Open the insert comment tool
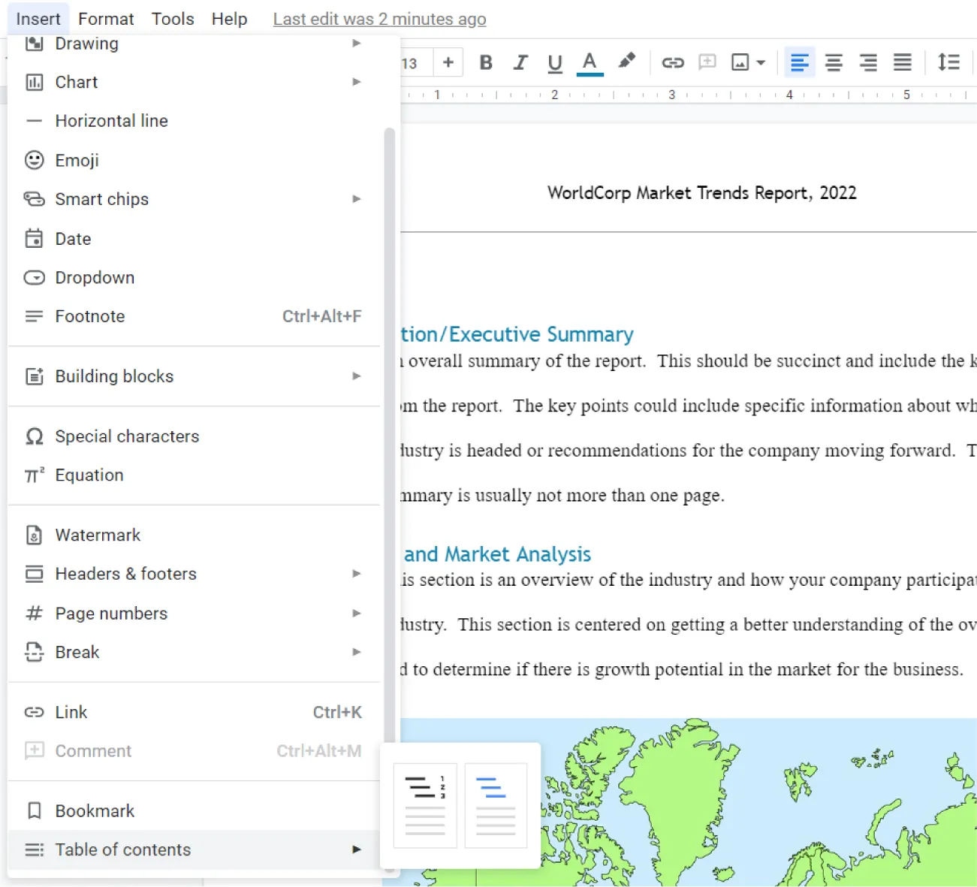977x887 pixels. 707,62
